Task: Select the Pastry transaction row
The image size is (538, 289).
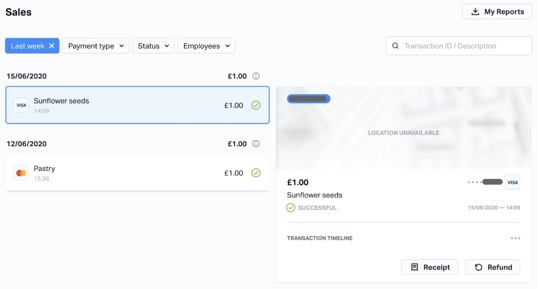Action: tap(138, 173)
